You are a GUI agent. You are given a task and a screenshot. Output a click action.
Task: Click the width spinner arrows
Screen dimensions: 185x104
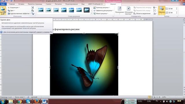[x=177, y=12]
